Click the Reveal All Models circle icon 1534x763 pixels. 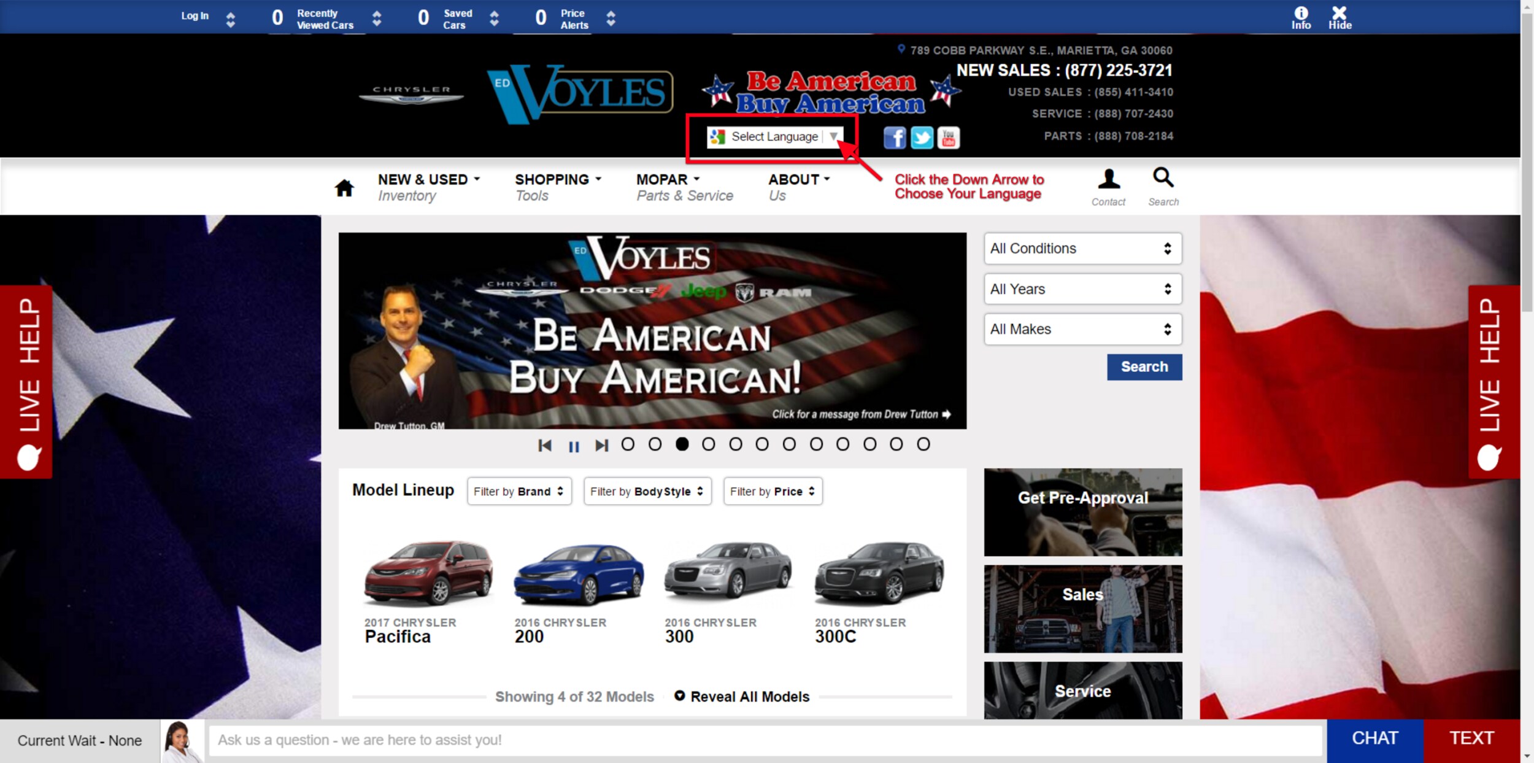click(679, 695)
